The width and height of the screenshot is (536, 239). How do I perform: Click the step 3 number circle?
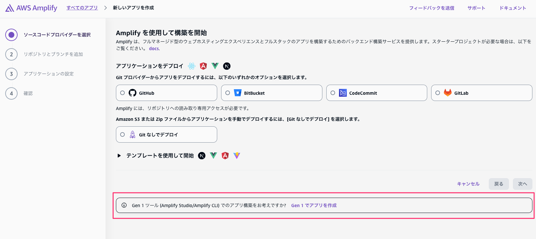click(x=11, y=74)
